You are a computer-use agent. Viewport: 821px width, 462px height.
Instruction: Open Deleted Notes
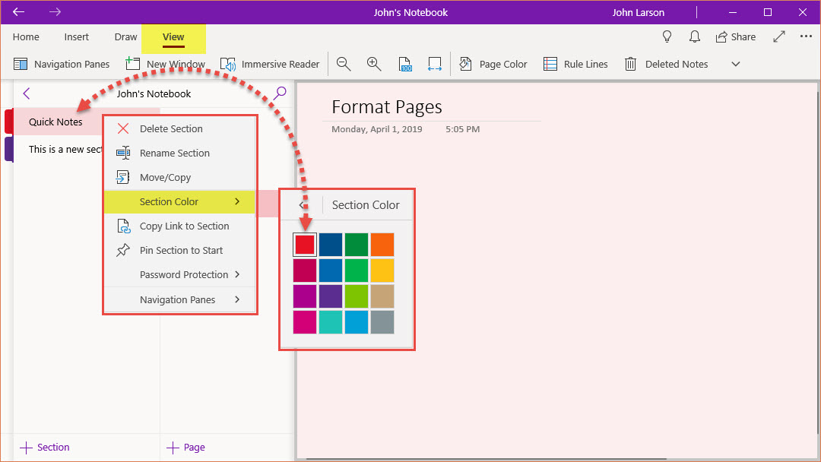pos(666,65)
